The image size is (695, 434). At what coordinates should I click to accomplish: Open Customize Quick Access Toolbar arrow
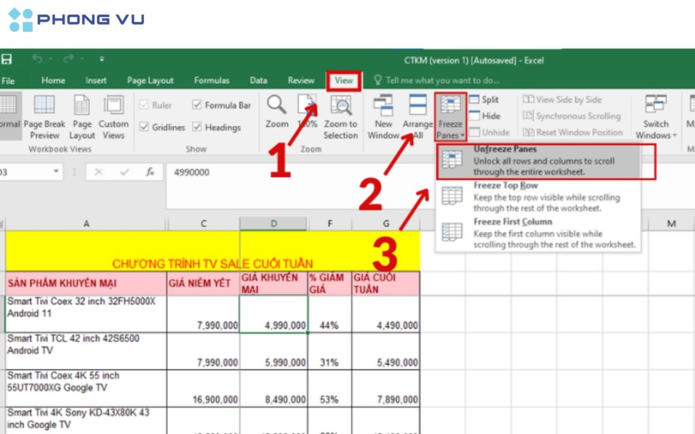102,59
